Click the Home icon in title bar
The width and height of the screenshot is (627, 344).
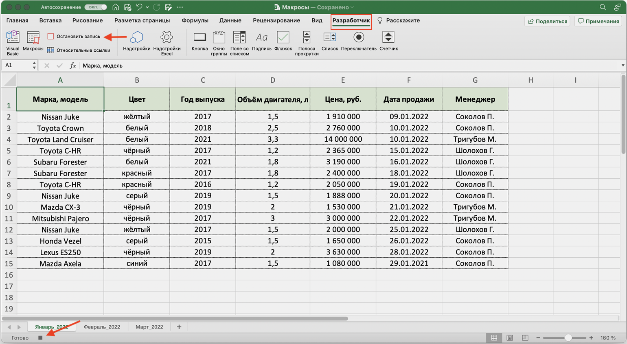tap(116, 7)
